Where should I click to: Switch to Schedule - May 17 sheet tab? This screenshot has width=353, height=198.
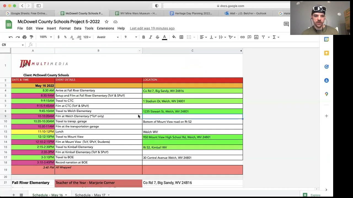click(x=90, y=195)
